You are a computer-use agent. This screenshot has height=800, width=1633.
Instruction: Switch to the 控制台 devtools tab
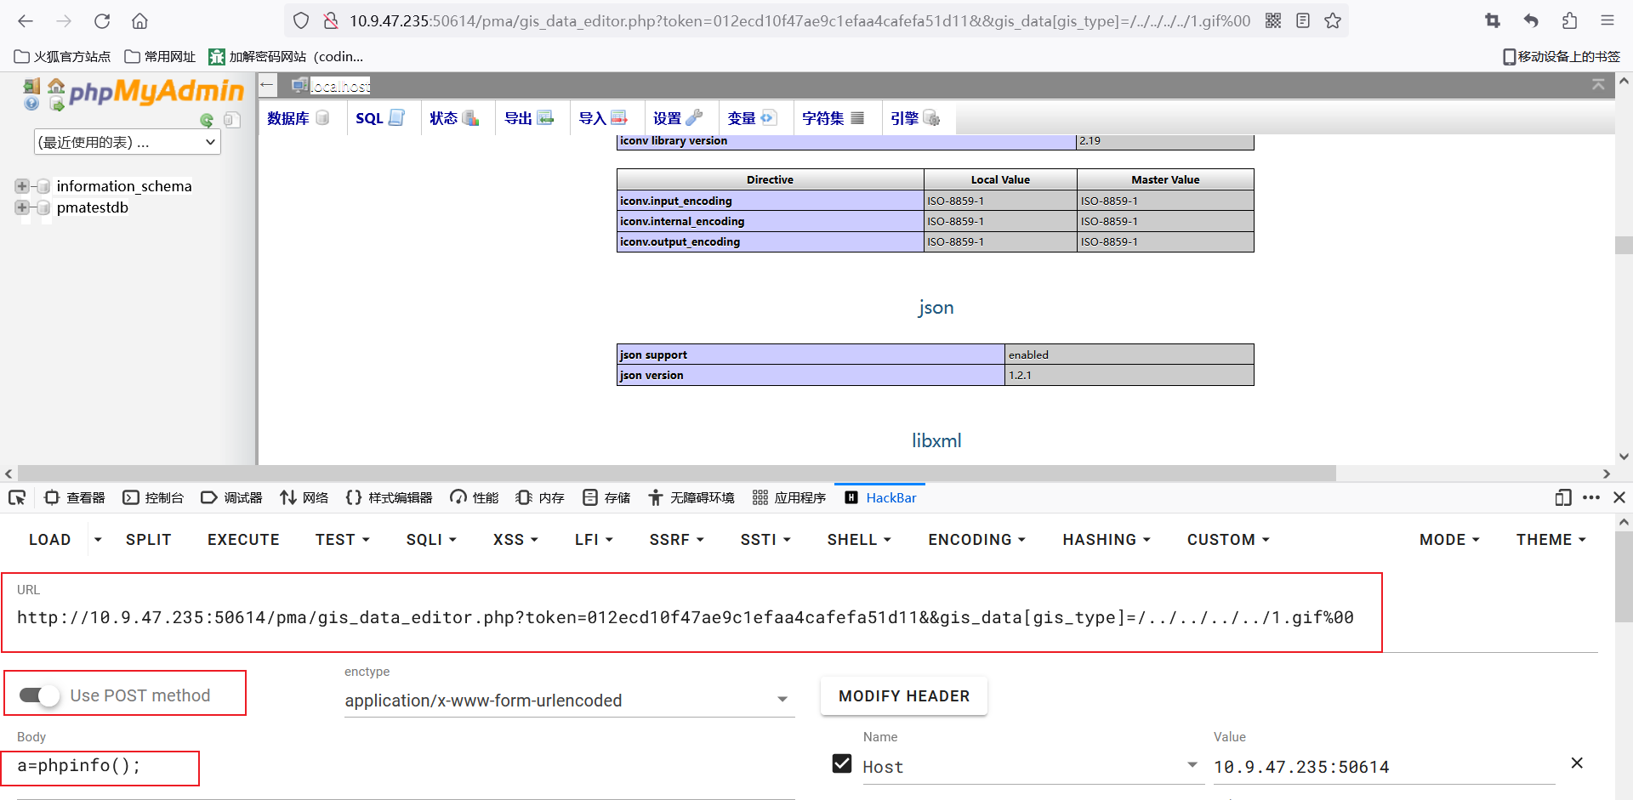click(154, 497)
